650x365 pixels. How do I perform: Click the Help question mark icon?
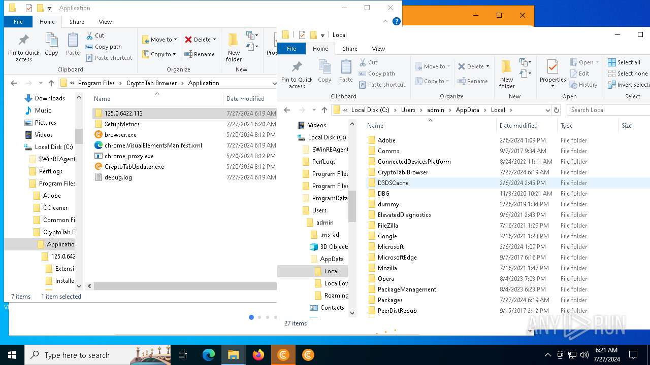point(397,21)
